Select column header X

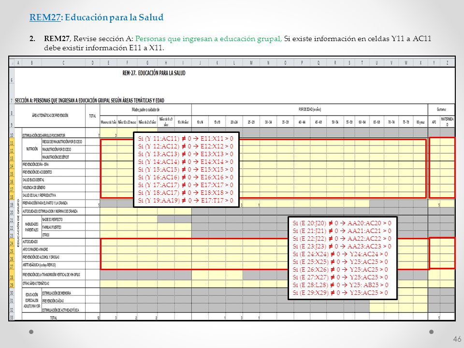coord(420,63)
